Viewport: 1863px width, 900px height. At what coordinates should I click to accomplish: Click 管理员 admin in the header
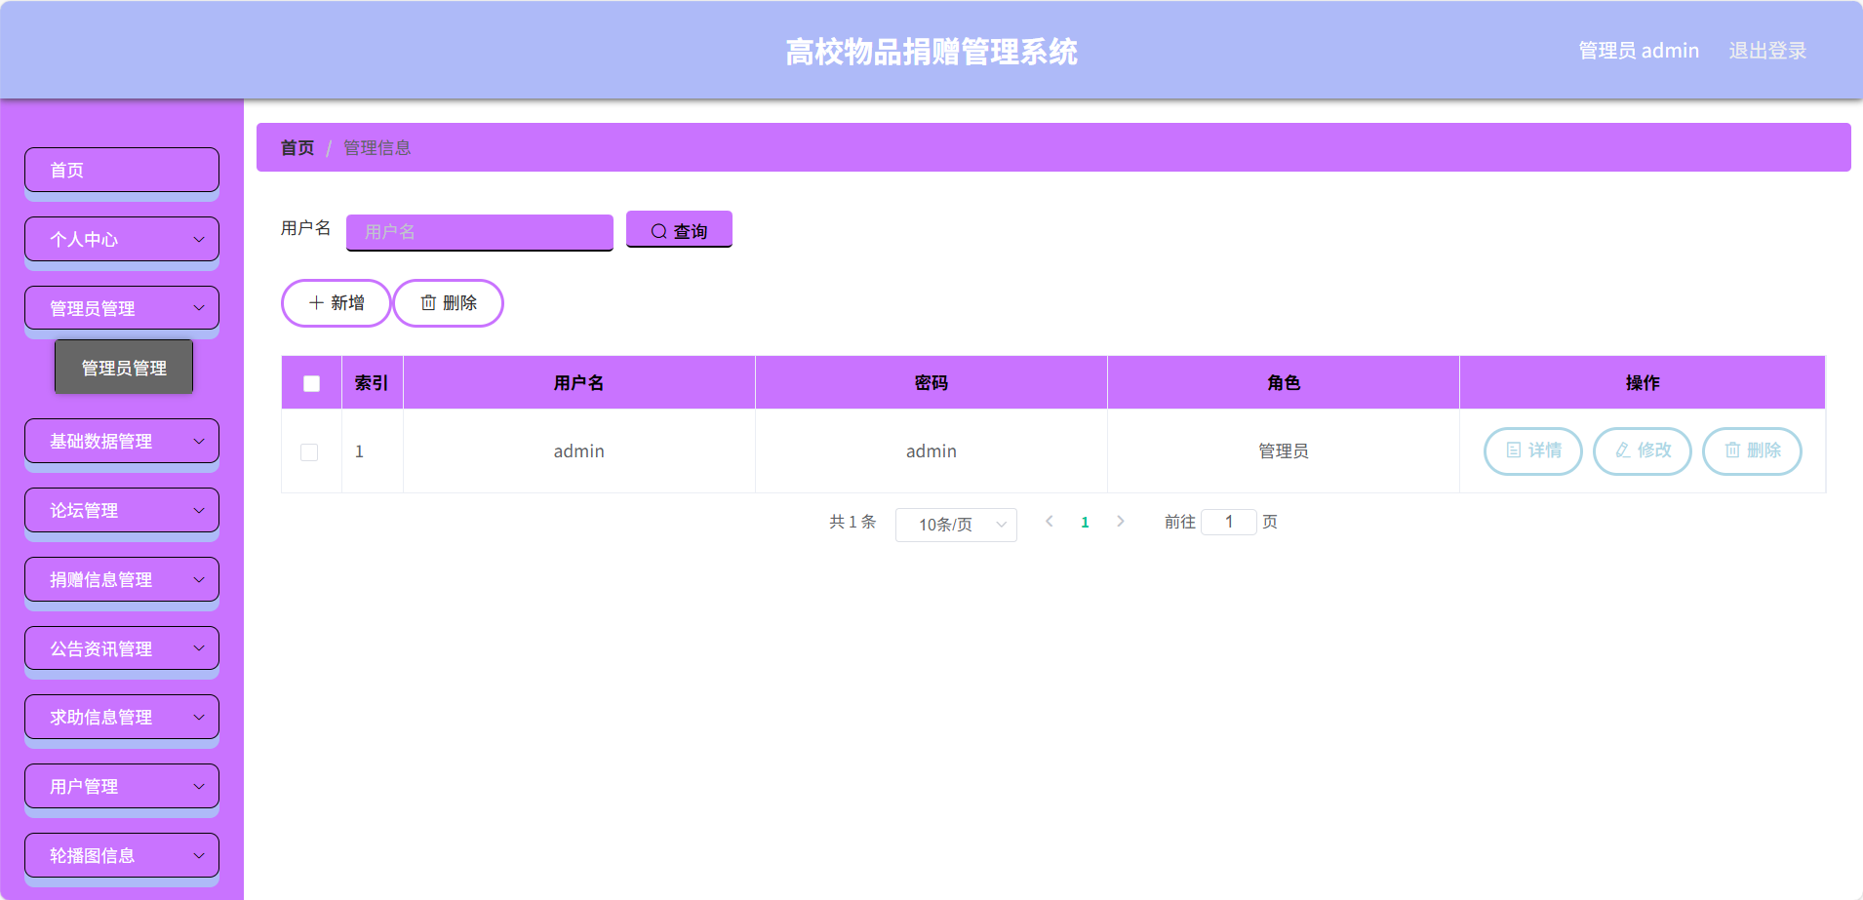[x=1639, y=51]
